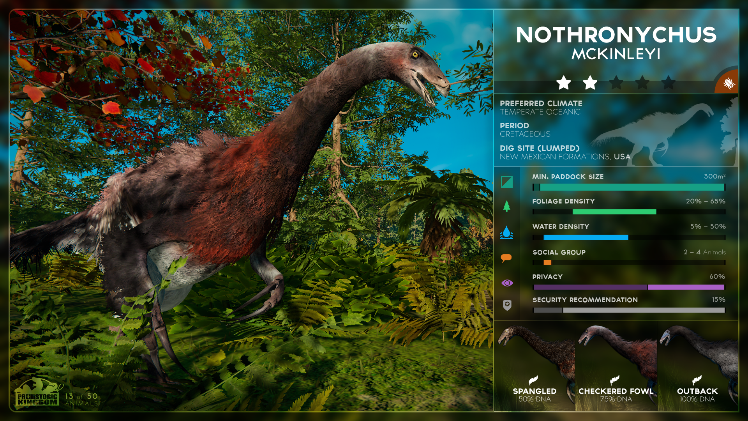The image size is (748, 421).
Task: Click the Spangled 50% DNA label
Action: 535,395
